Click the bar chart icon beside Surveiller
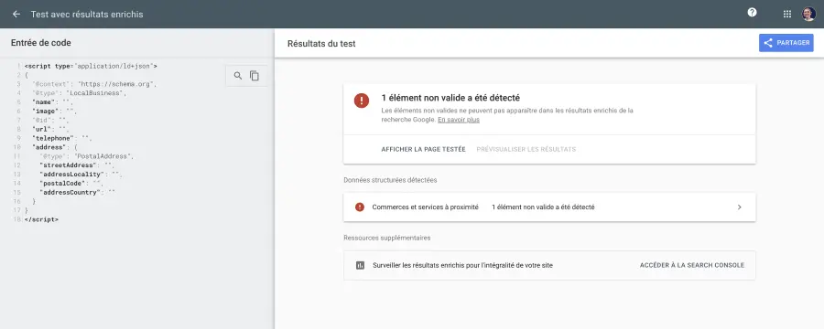824x329 pixels. click(x=360, y=266)
